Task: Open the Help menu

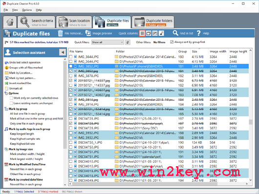Action: [x=39, y=10]
